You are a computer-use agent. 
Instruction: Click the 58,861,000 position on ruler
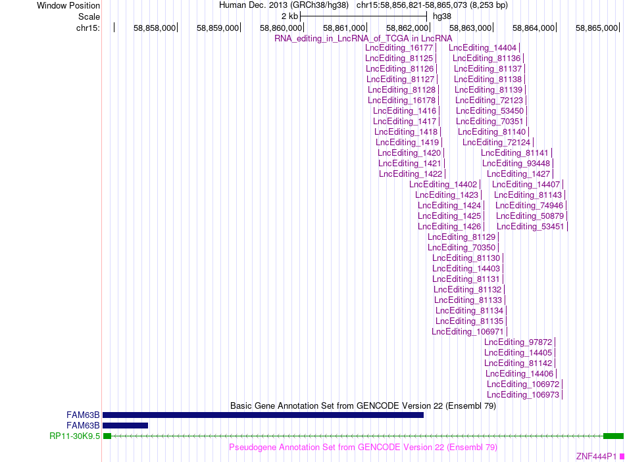tap(344, 28)
